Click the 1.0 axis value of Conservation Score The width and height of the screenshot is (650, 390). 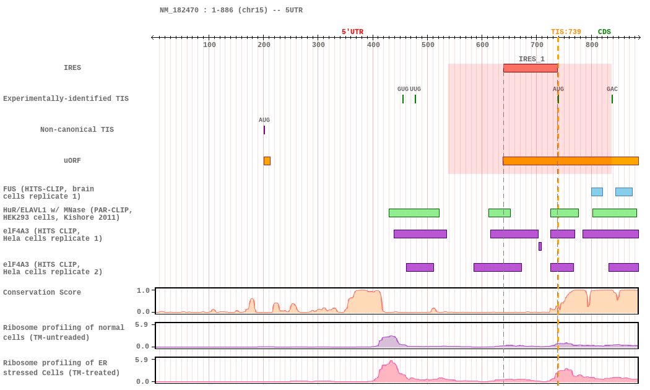144,290
